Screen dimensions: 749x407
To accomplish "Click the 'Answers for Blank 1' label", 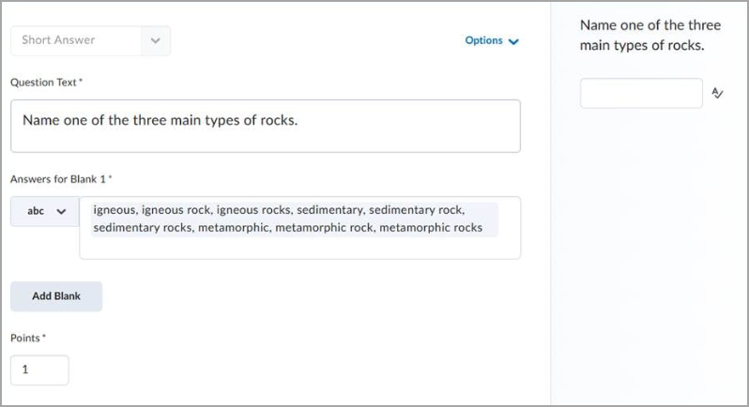I will [61, 179].
